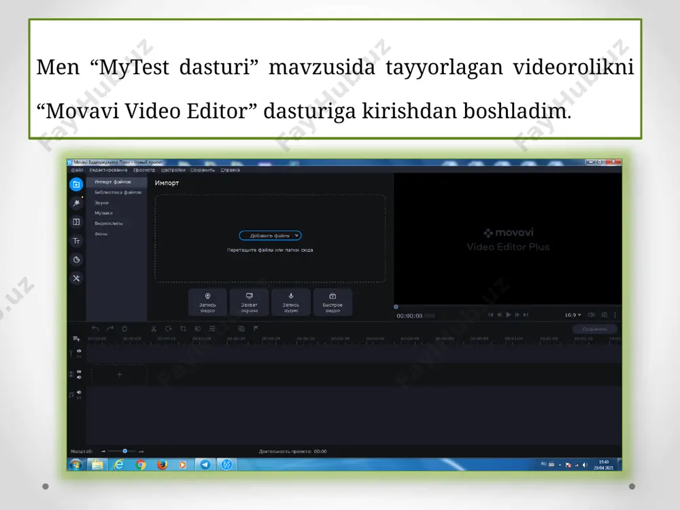Click the 'Захват экрана' button

[x=250, y=303]
